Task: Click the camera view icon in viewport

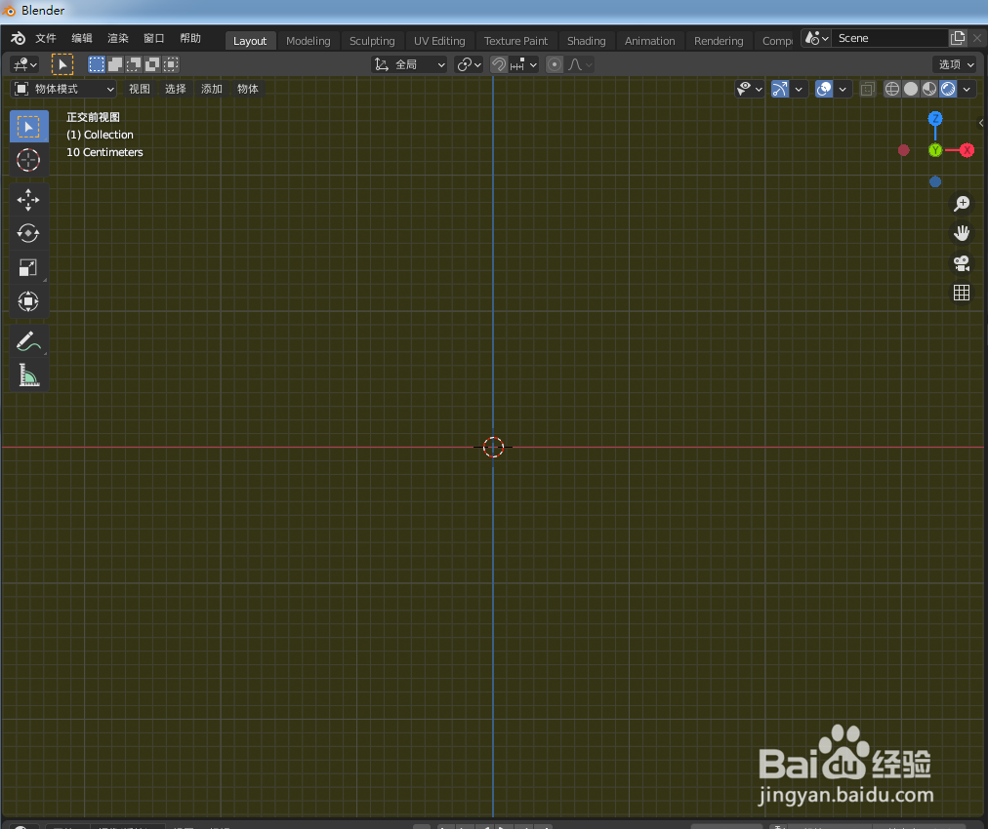Action: coord(962,262)
